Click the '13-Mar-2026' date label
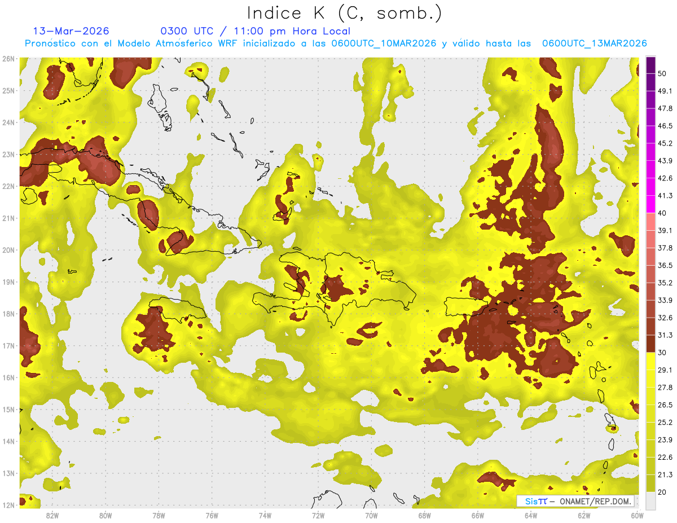Image resolution: width=677 pixels, height=523 pixels. pos(72,31)
